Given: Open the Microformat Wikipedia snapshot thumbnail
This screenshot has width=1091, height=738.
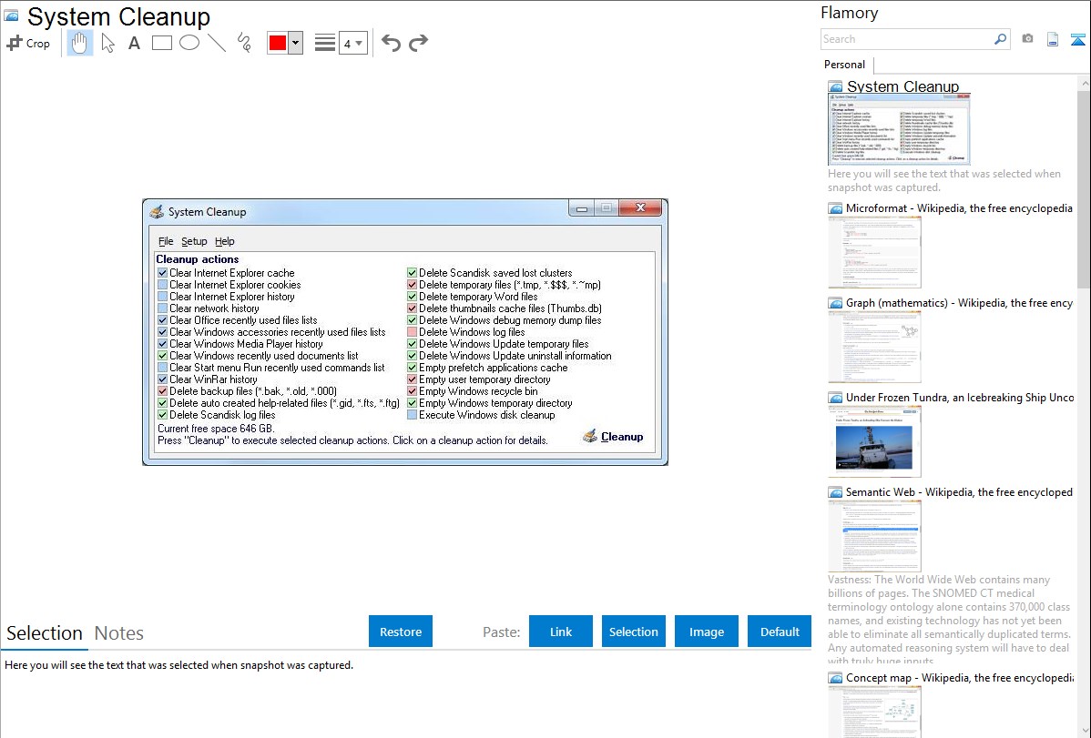Looking at the screenshot, I should [874, 252].
